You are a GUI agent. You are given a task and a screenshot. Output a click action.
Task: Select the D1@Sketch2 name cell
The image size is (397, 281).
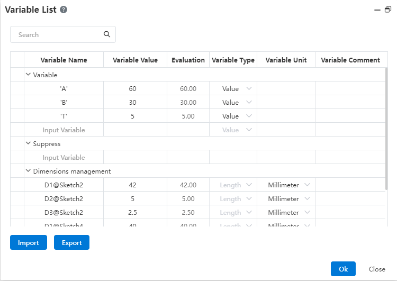[64, 185]
